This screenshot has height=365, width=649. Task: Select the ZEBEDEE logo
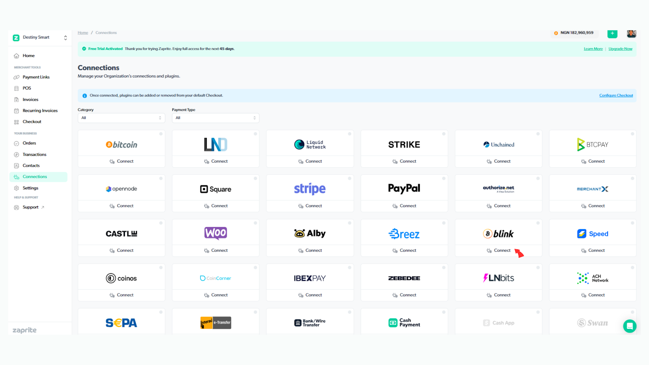coord(404,278)
